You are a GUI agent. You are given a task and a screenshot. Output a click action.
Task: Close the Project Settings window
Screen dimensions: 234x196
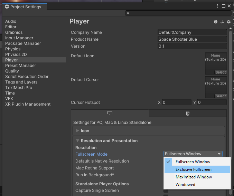point(229,6)
